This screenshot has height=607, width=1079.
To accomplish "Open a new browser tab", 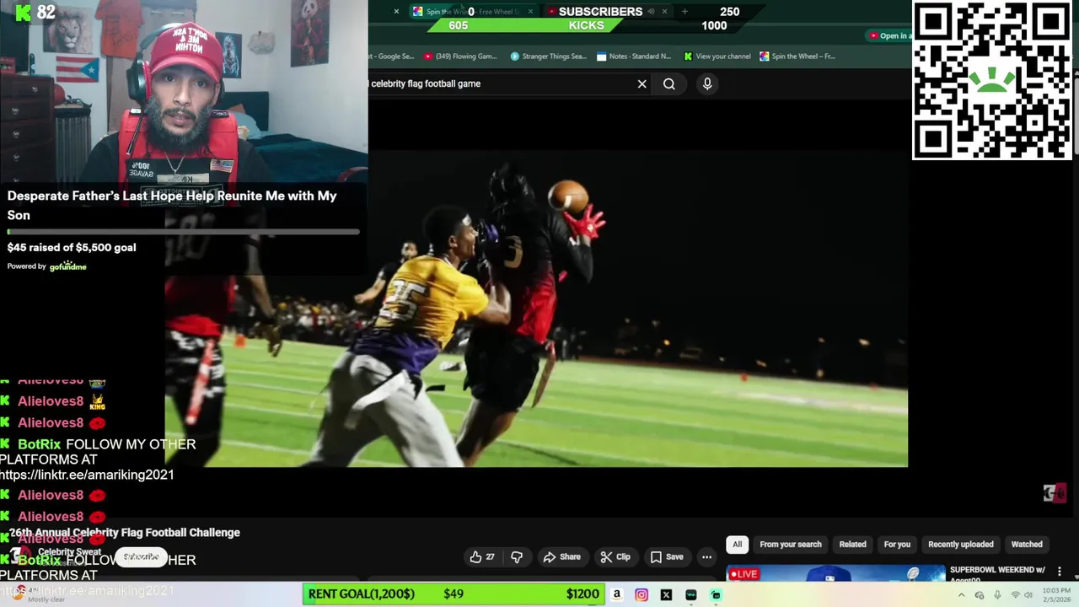I will [684, 12].
